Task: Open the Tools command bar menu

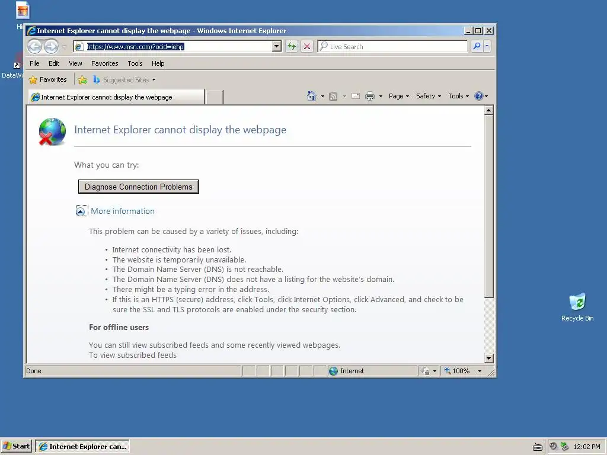Action: coord(459,96)
